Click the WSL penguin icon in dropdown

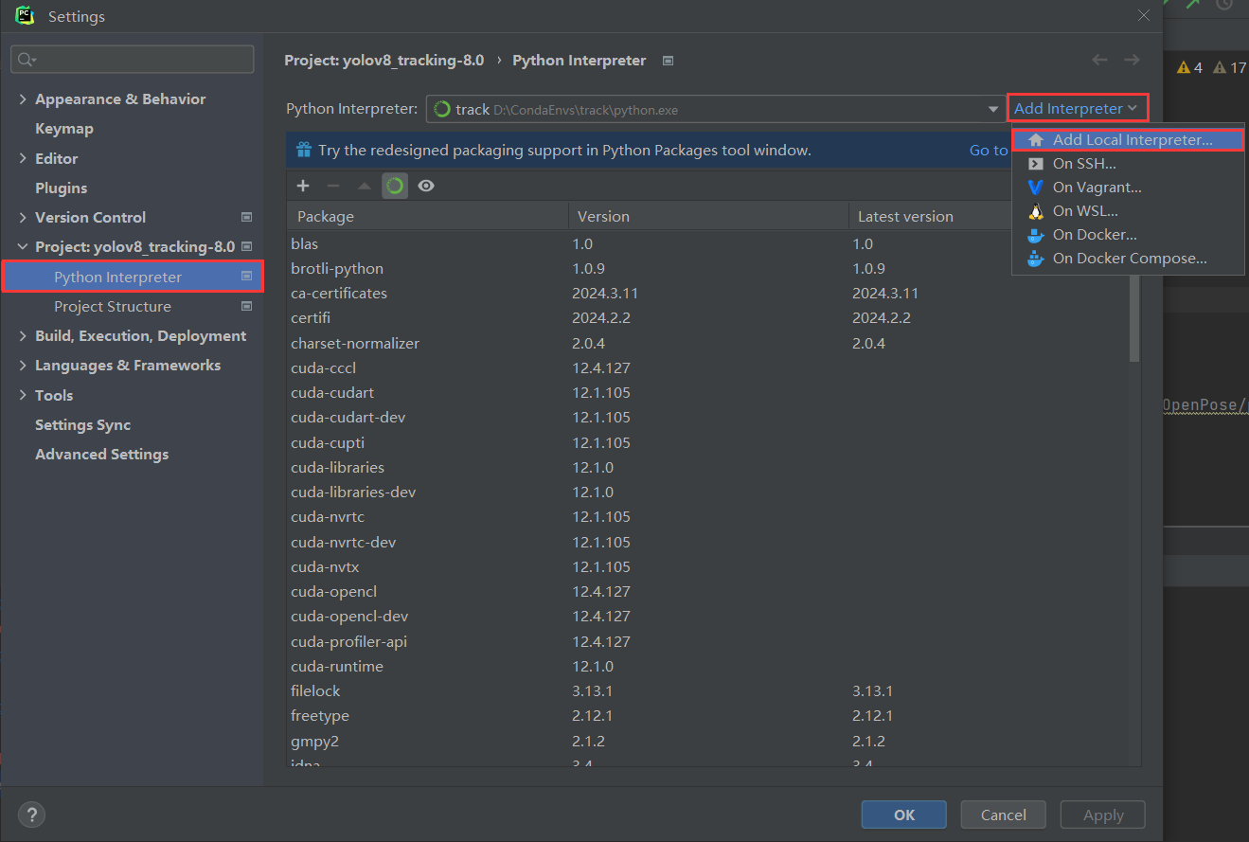click(1036, 211)
